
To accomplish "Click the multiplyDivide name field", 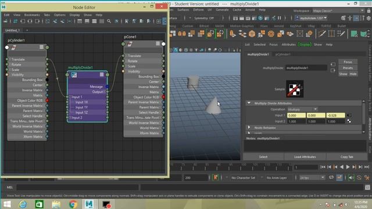I will 306,68.
